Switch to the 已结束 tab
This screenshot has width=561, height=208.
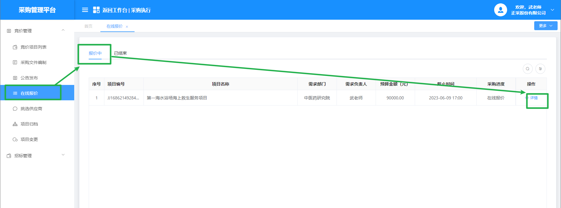point(120,53)
